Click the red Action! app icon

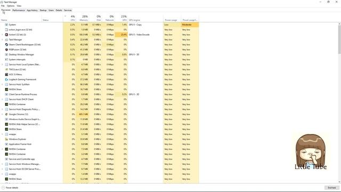6,35
